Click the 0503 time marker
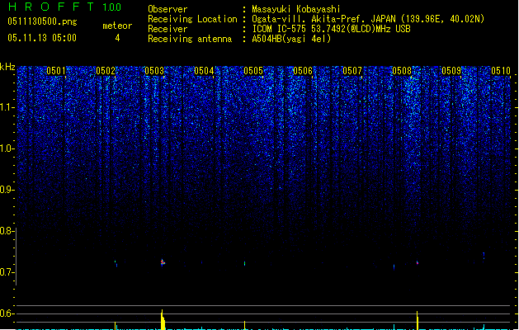Viewport: 519px width, 330px height. (154, 70)
